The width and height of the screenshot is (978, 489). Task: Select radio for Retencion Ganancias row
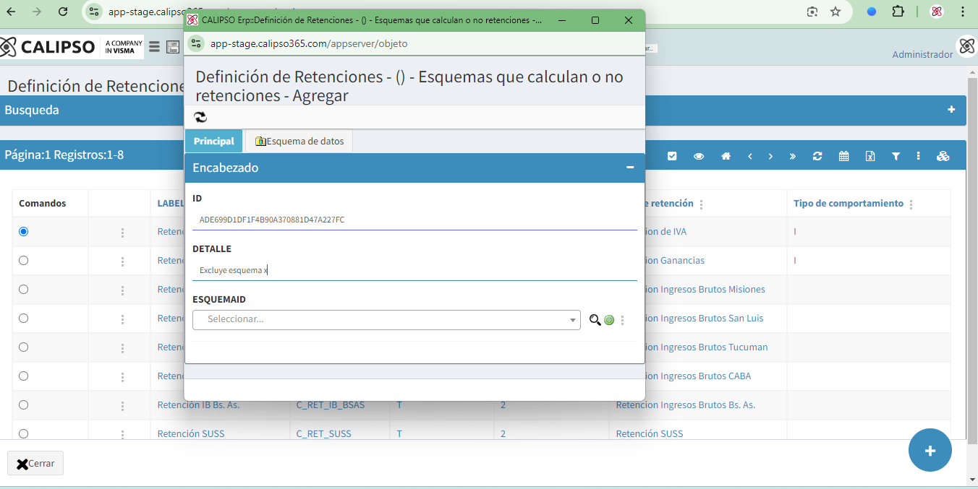24,260
